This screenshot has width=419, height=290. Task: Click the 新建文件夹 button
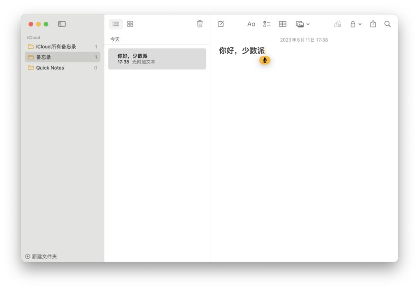coord(41,256)
